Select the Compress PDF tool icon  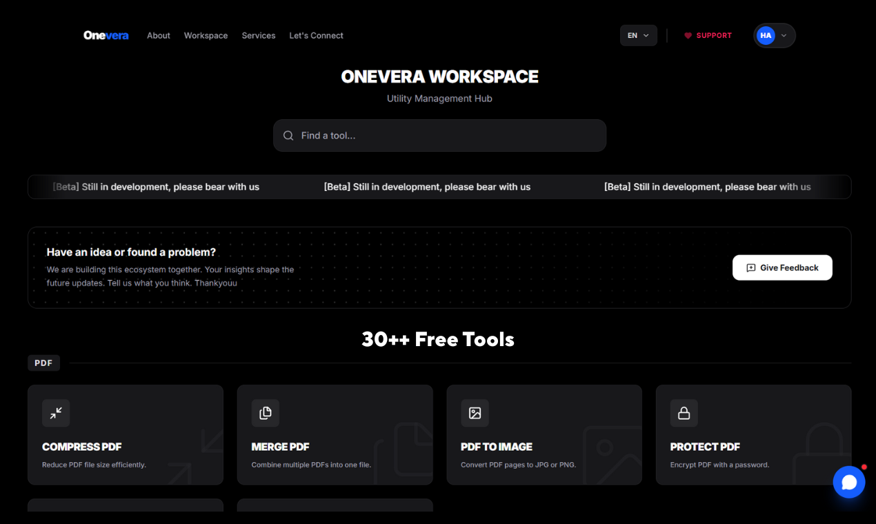(56, 413)
